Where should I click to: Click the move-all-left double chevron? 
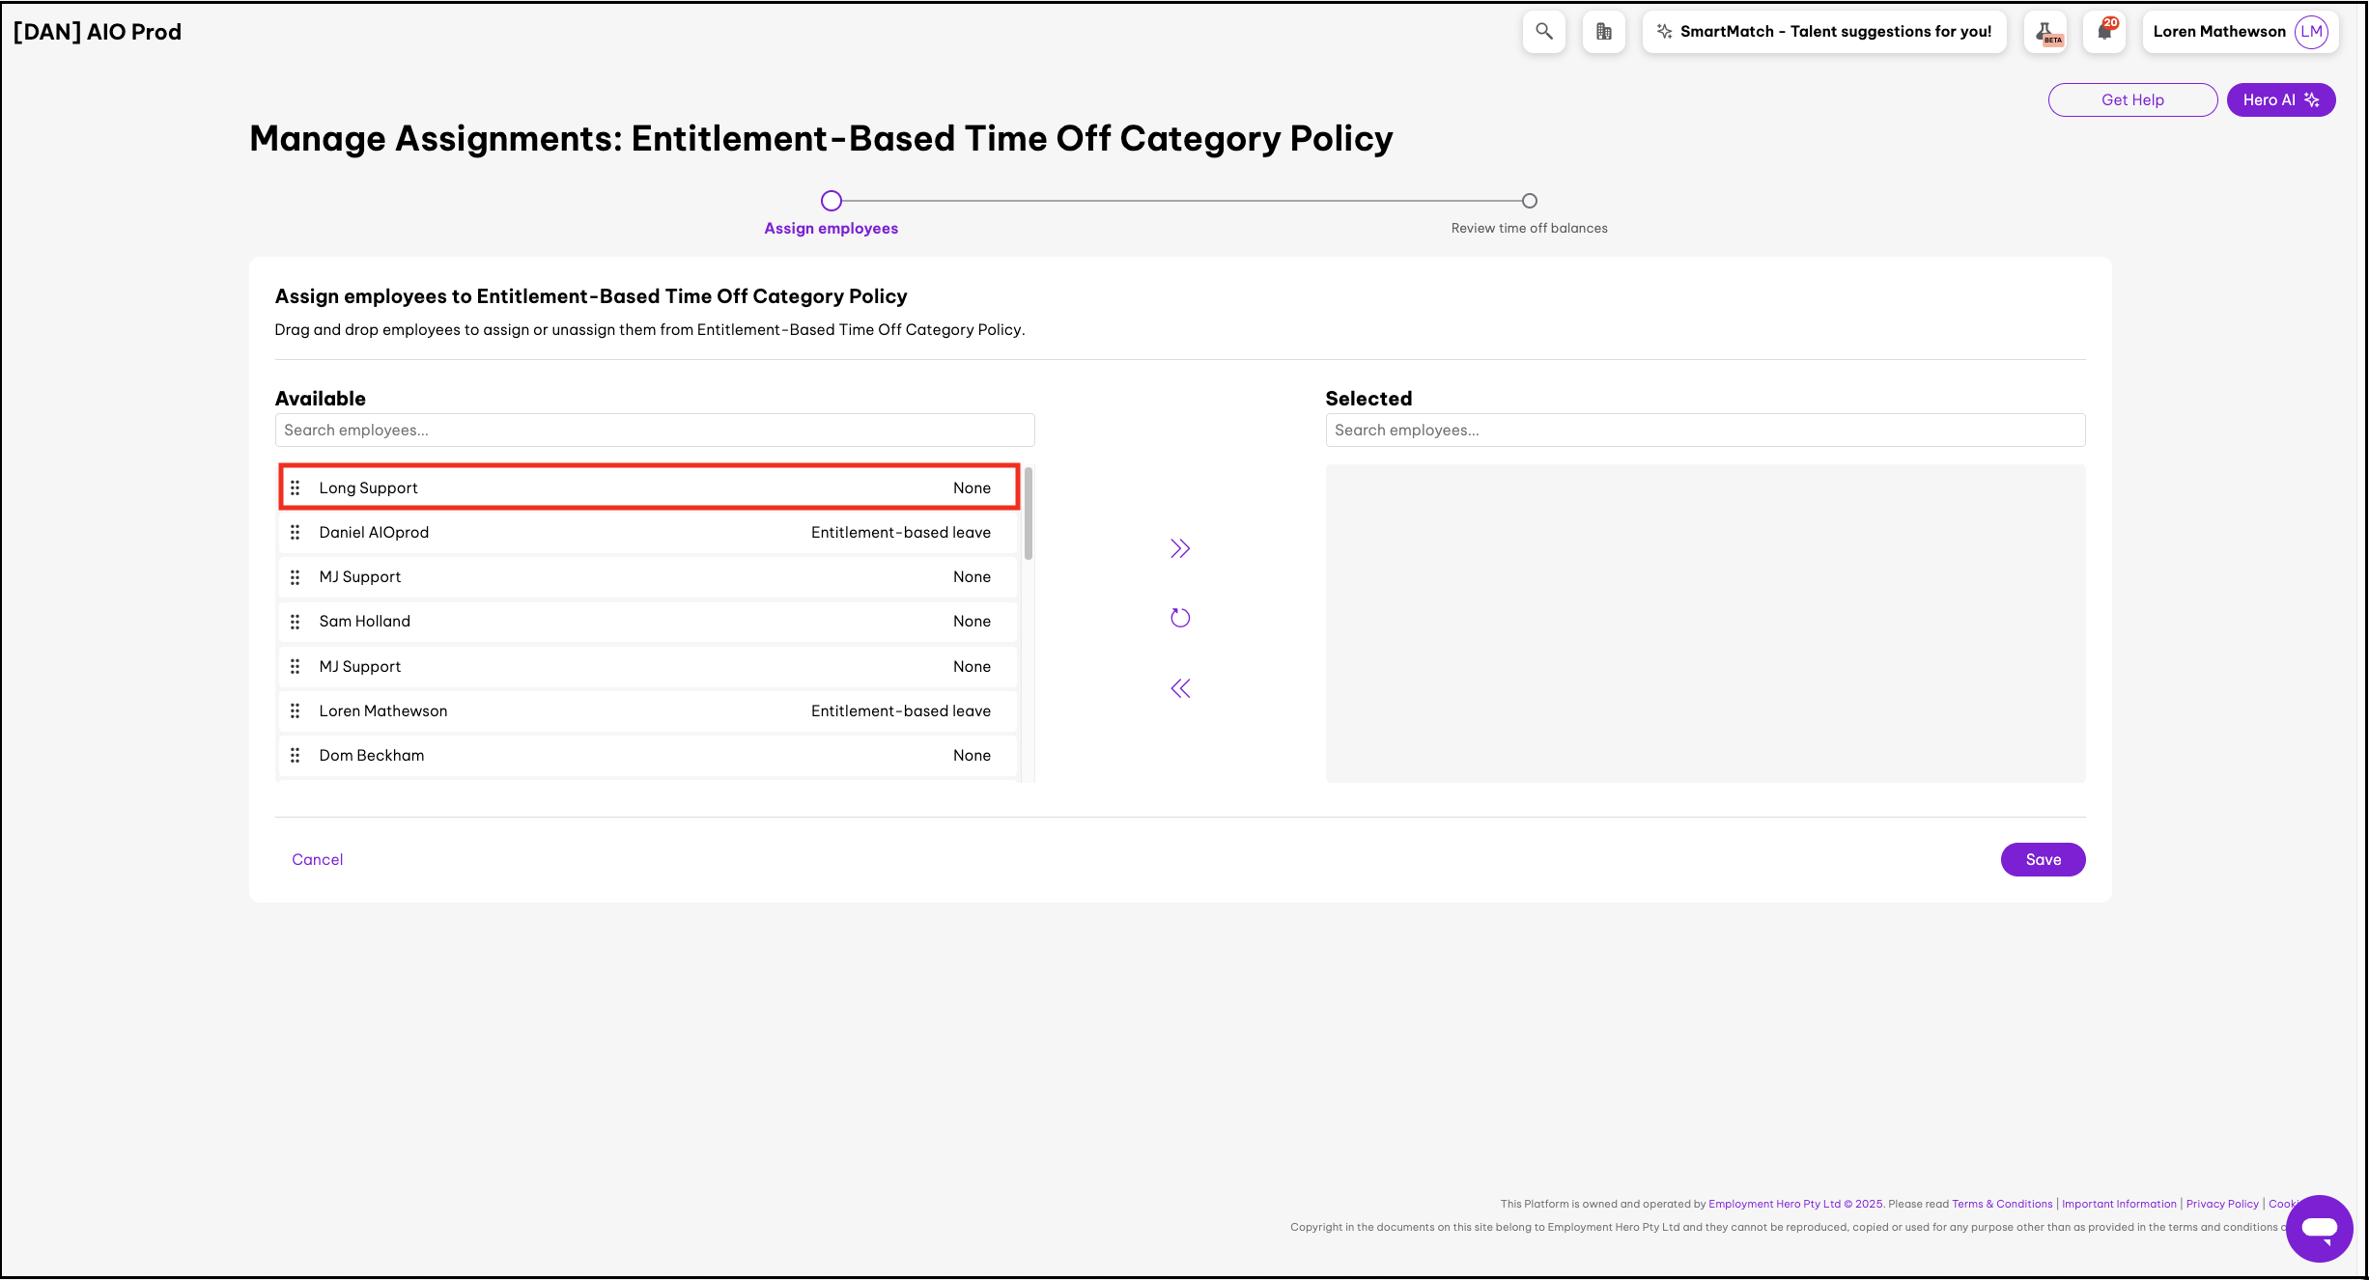pos(1179,688)
